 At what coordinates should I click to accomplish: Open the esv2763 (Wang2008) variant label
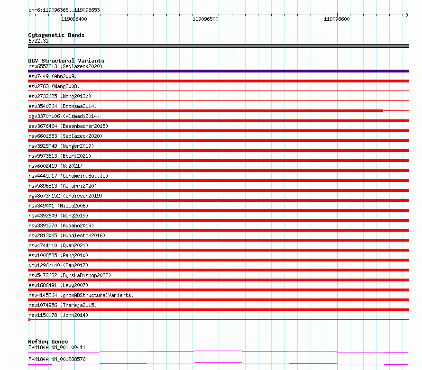click(54, 86)
